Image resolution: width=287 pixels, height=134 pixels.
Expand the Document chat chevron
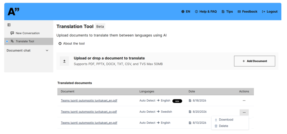pos(47,51)
